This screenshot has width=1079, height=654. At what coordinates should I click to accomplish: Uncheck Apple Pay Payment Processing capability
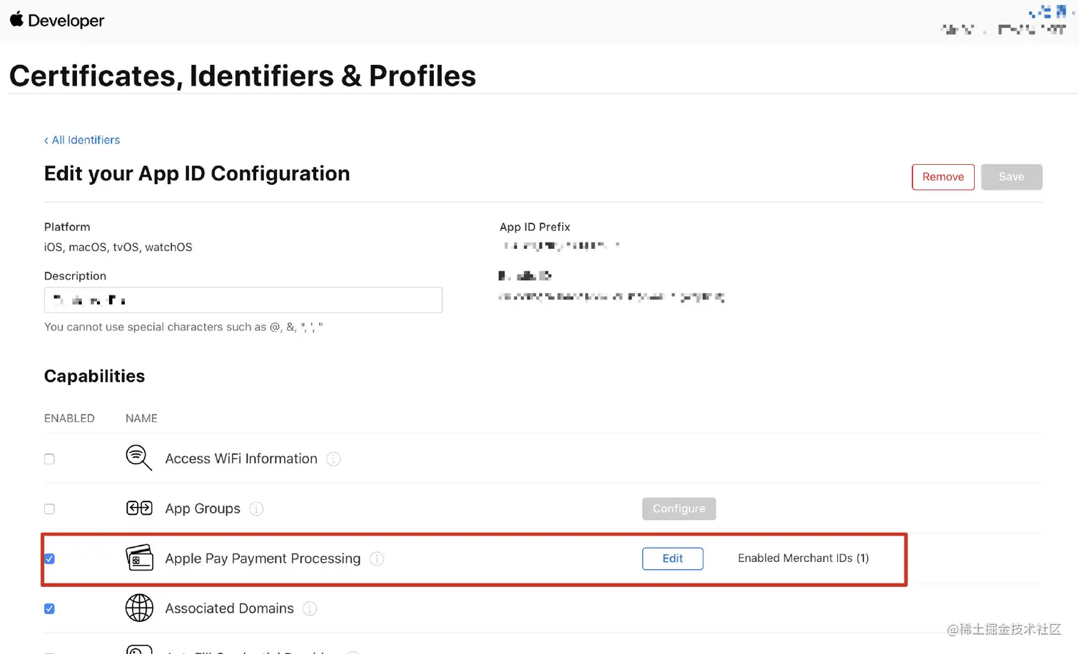(49, 558)
